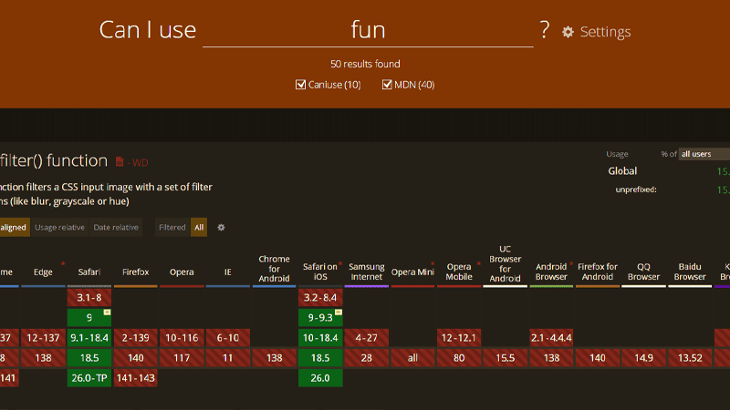Focus the search field containing fun
The height and width of the screenshot is (410, 730).
click(368, 30)
